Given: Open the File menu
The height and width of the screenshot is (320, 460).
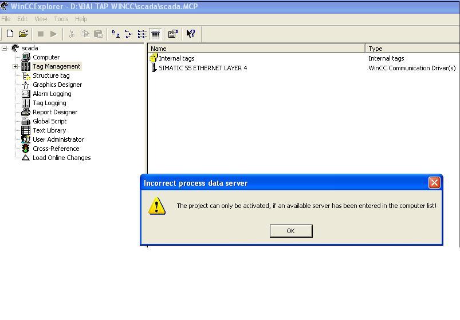Looking at the screenshot, I should point(6,19).
